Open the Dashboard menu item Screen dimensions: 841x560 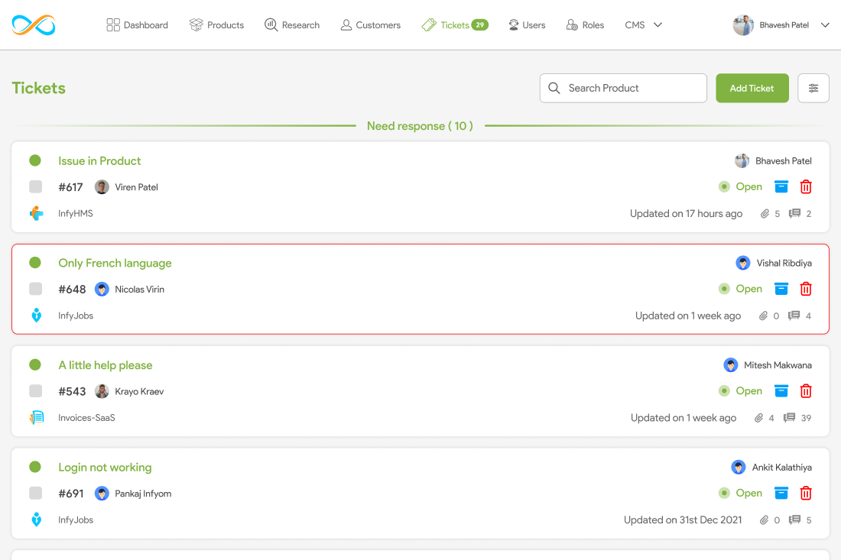[x=138, y=25]
